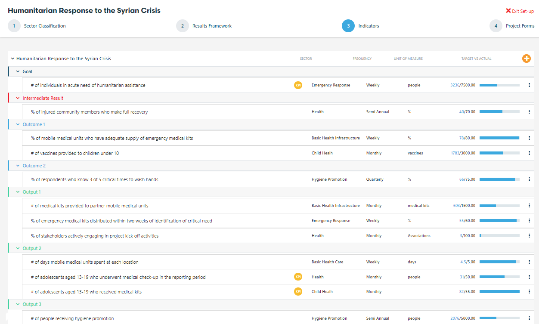Click the orange add indicator plus icon

point(526,59)
